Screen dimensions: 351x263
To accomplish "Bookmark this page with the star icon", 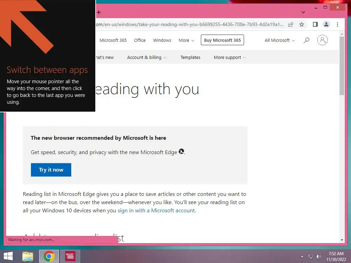I will (302, 24).
